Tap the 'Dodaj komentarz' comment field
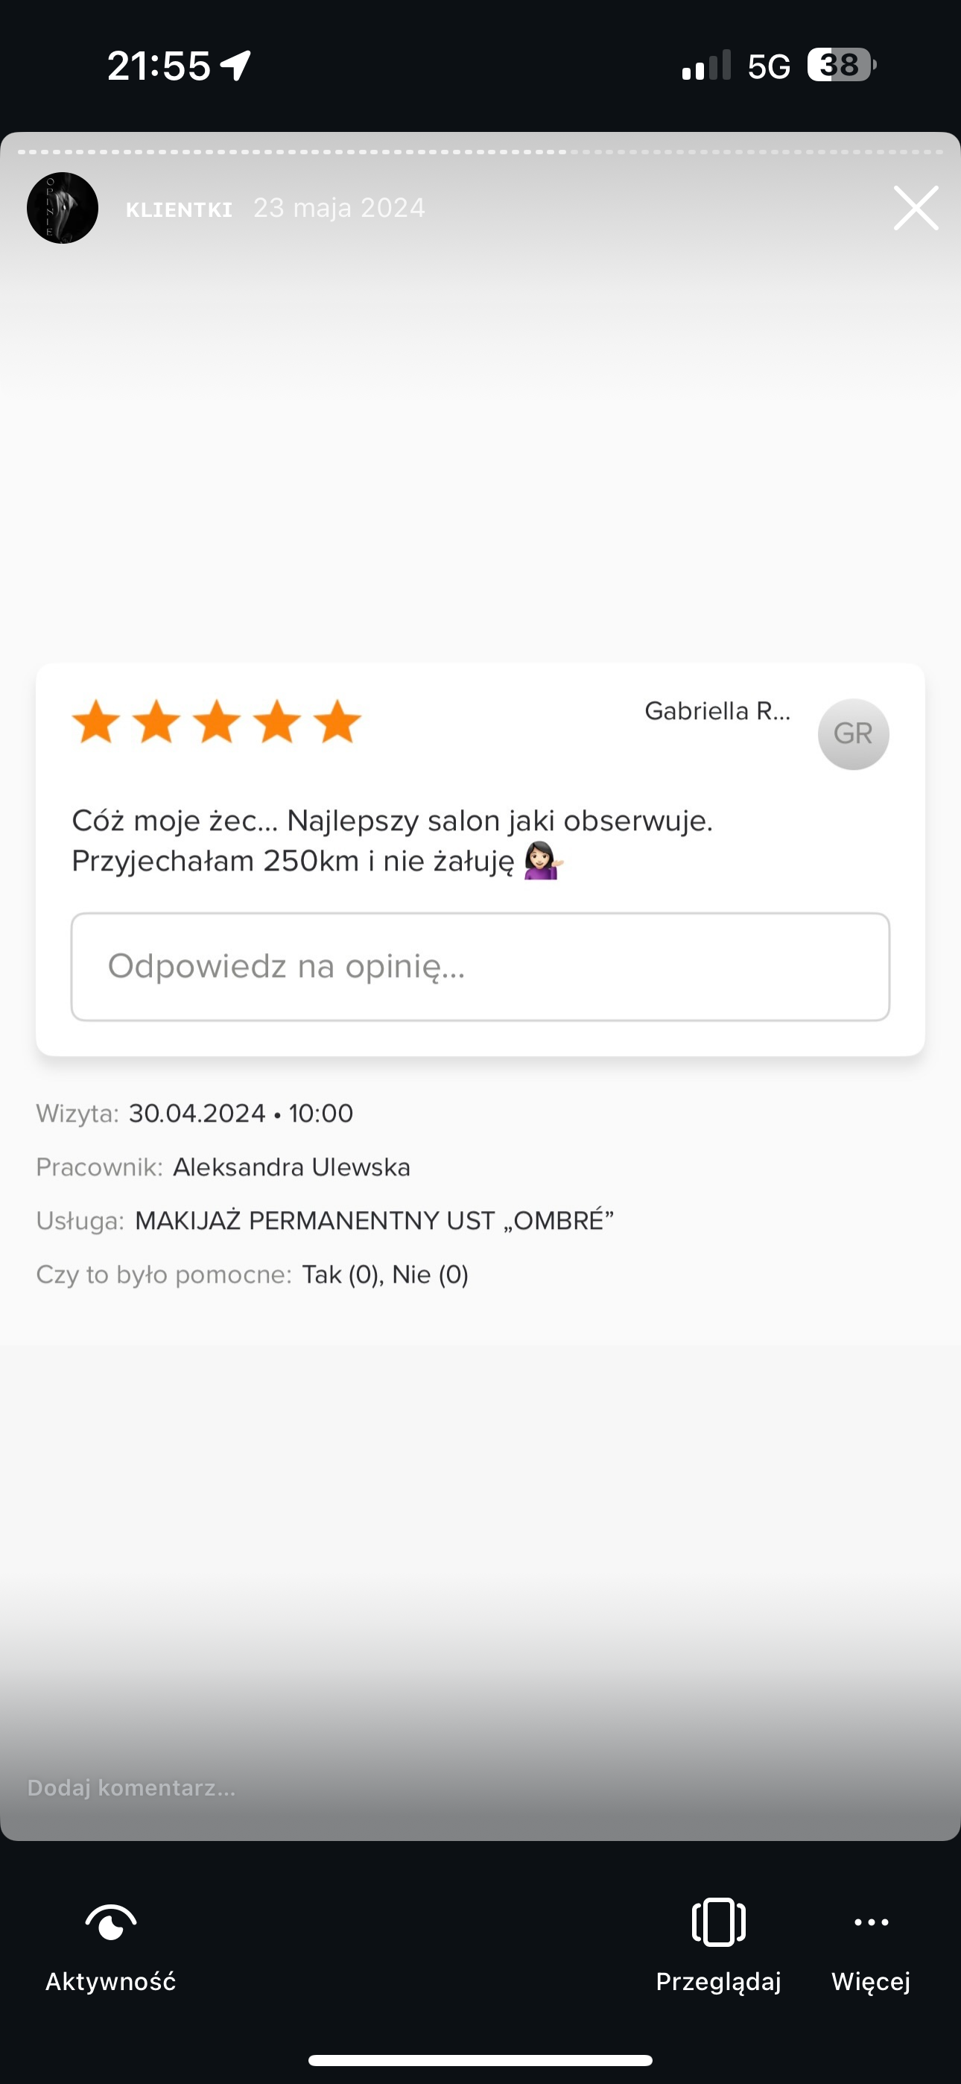Screen dimensions: 961x2084 click(132, 1787)
